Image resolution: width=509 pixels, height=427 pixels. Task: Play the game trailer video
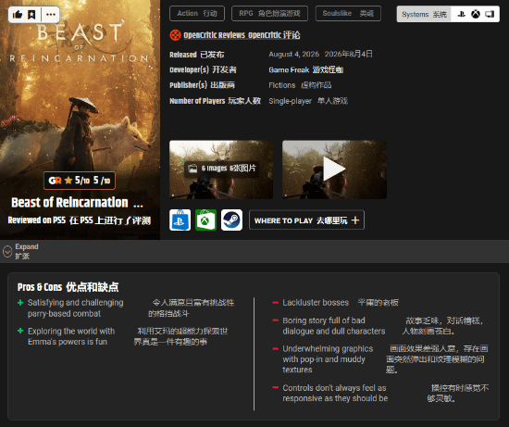pyautogui.click(x=334, y=170)
